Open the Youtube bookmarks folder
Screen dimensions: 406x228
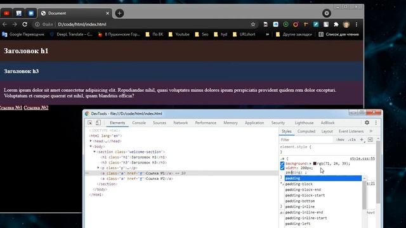179,34
